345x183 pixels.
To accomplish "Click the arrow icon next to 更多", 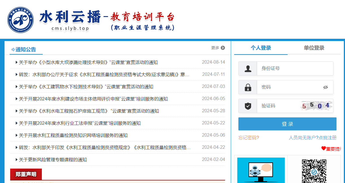I will (223, 48).
